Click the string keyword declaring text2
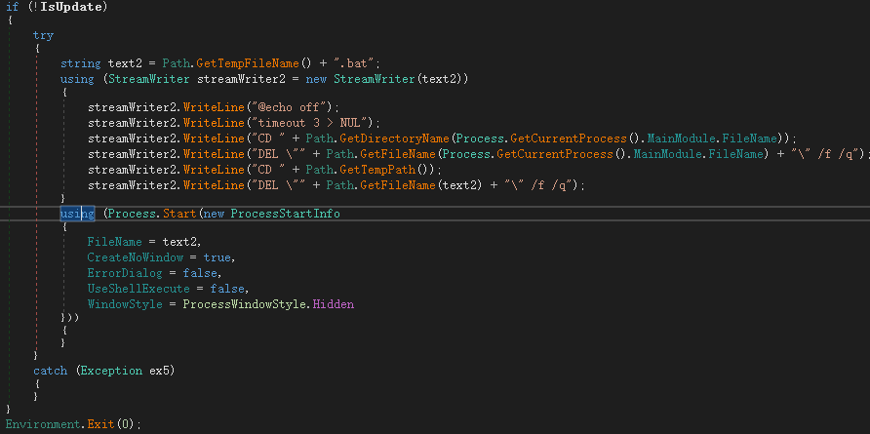870x434 pixels. 80,63
